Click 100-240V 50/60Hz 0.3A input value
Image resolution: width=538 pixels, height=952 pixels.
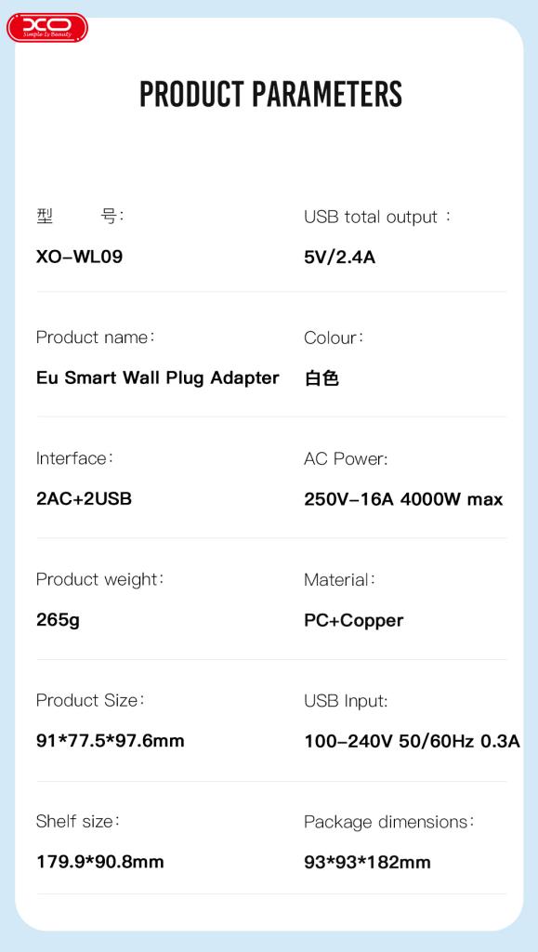[412, 741]
